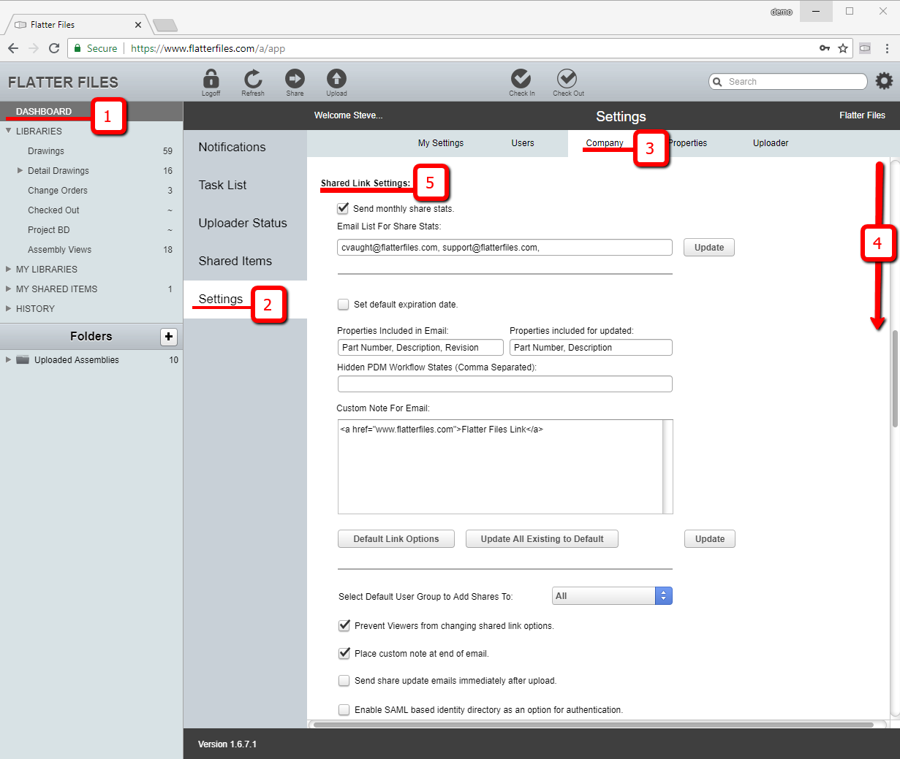
Task: Click the browser reload icon
Action: [54, 48]
